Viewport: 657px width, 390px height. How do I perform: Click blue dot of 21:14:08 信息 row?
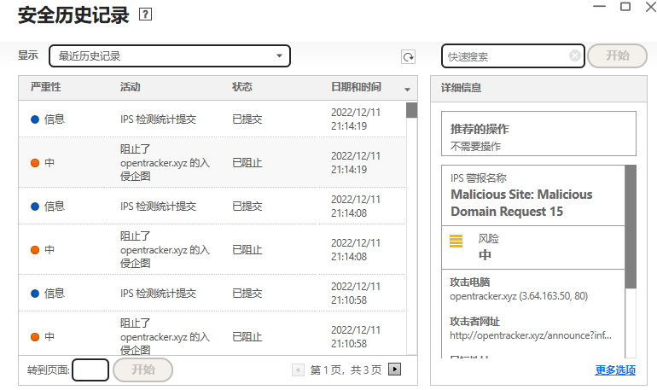coord(35,207)
